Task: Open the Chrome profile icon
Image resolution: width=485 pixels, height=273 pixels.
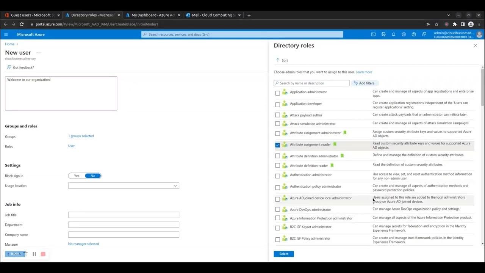Action: pos(471,24)
